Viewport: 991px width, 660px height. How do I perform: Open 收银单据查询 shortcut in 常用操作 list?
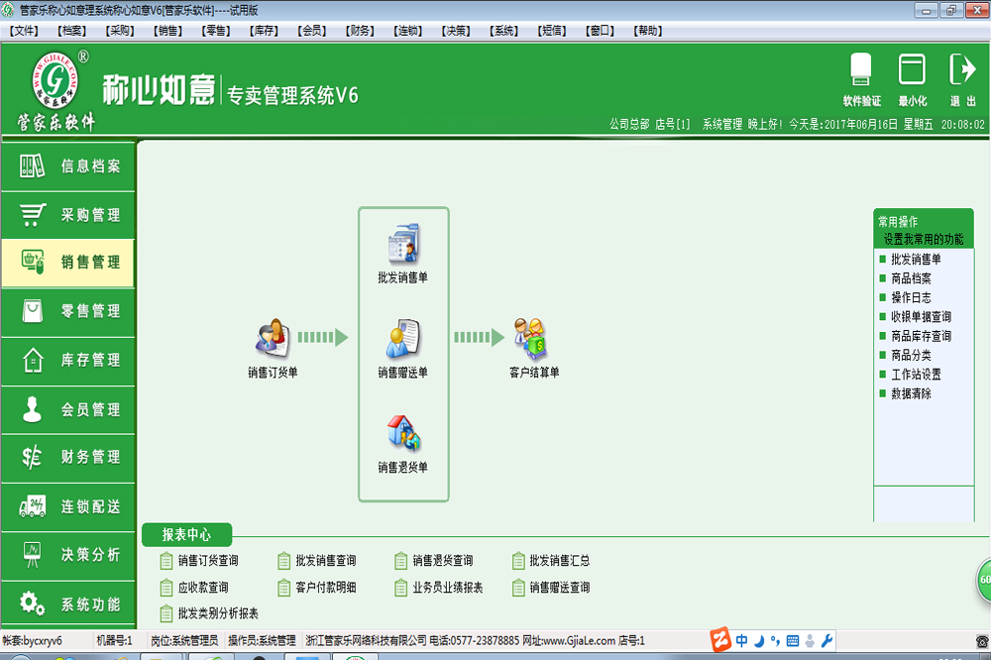(x=916, y=317)
